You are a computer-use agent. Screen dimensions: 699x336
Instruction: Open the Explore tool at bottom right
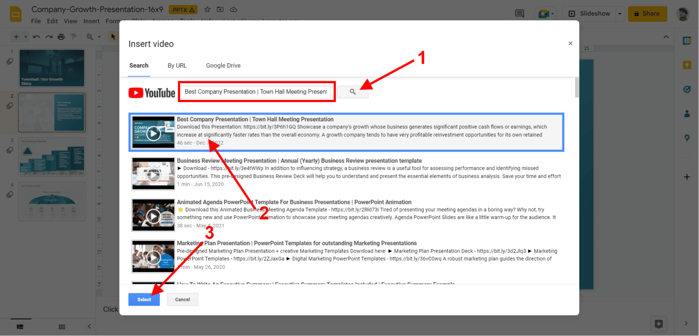[658, 324]
